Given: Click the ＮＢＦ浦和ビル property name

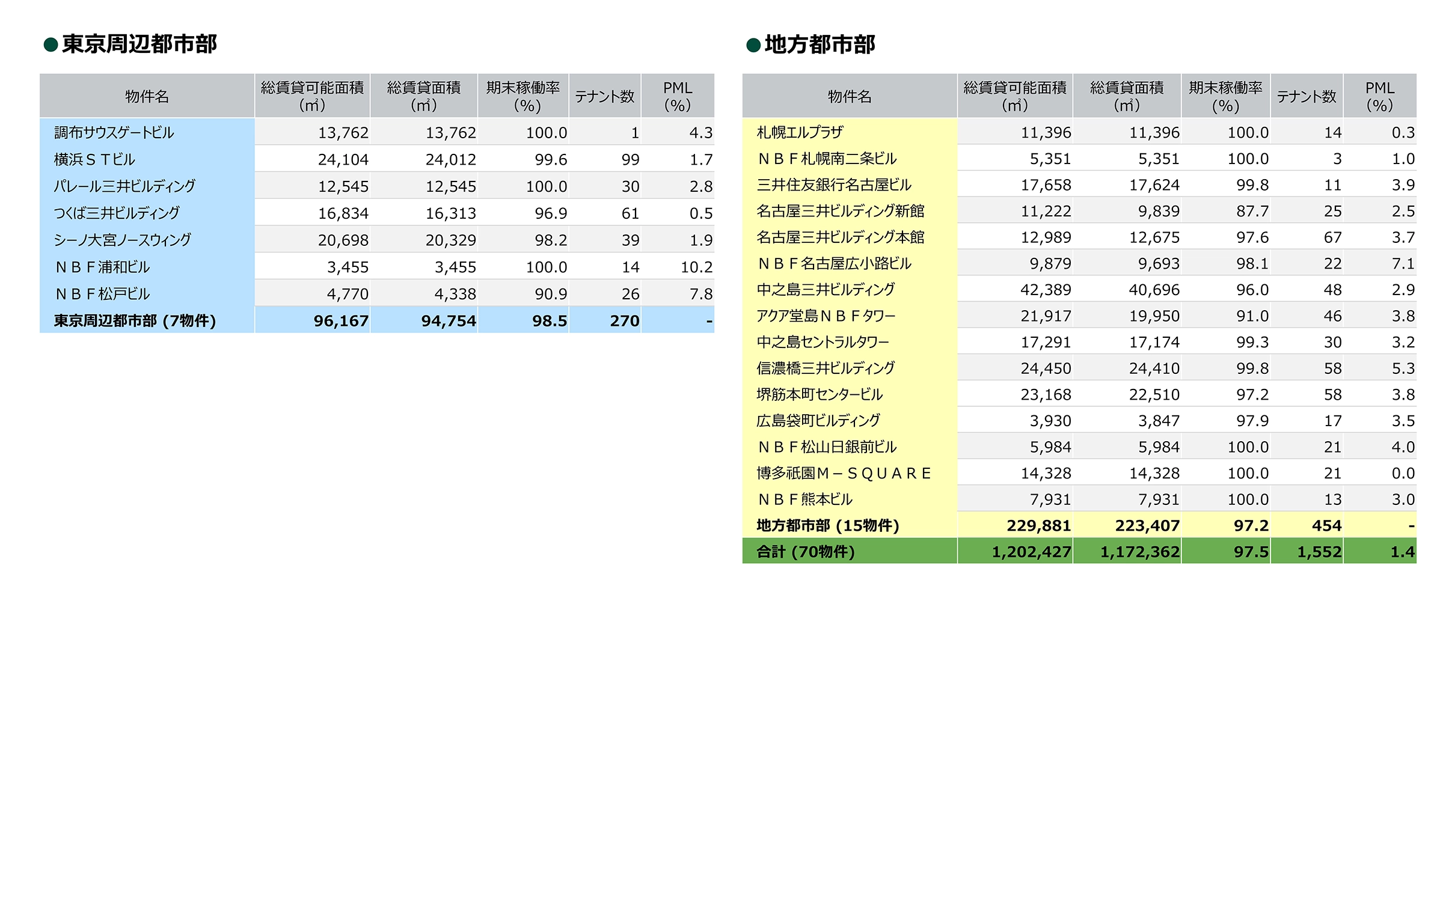Looking at the screenshot, I should click(x=102, y=267).
